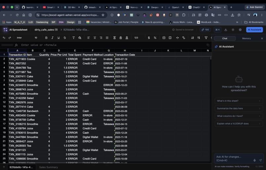
Task: Copy formula bar contents icon
Action: 208,45
